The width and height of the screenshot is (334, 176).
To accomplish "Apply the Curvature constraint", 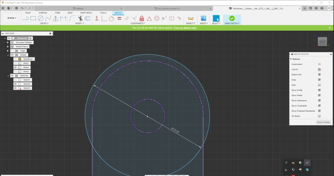I will coord(179,18).
